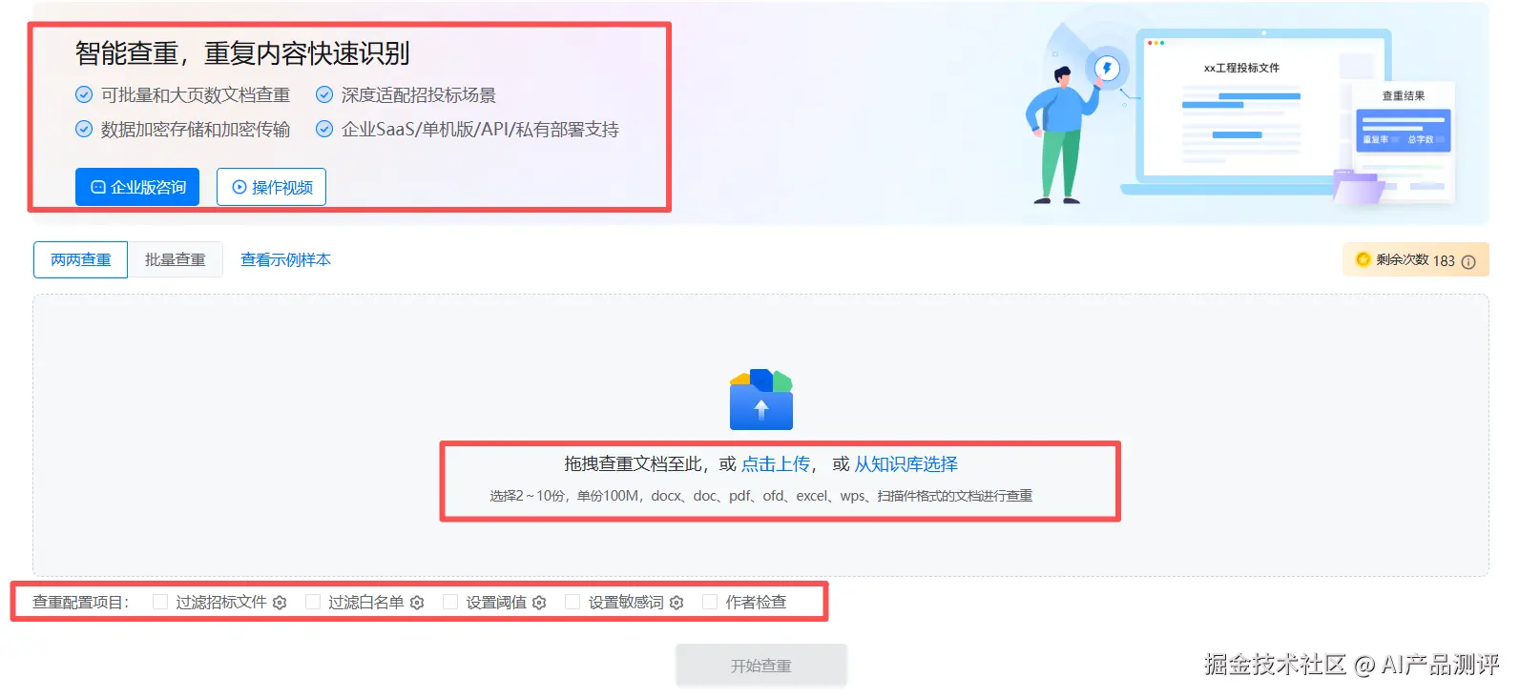This screenshot has width=1520, height=698.
Task: Open settings gear beside 过滤招标文件
Action: (x=280, y=603)
